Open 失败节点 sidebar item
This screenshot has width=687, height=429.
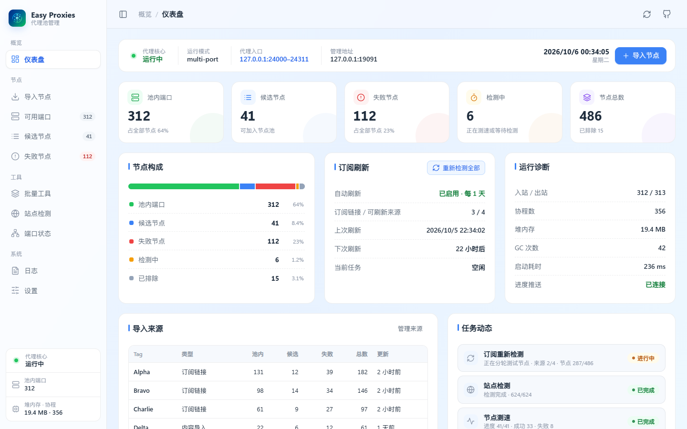click(x=53, y=156)
